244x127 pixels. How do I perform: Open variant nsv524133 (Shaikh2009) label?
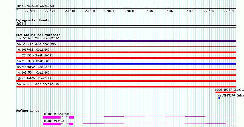click(35, 55)
